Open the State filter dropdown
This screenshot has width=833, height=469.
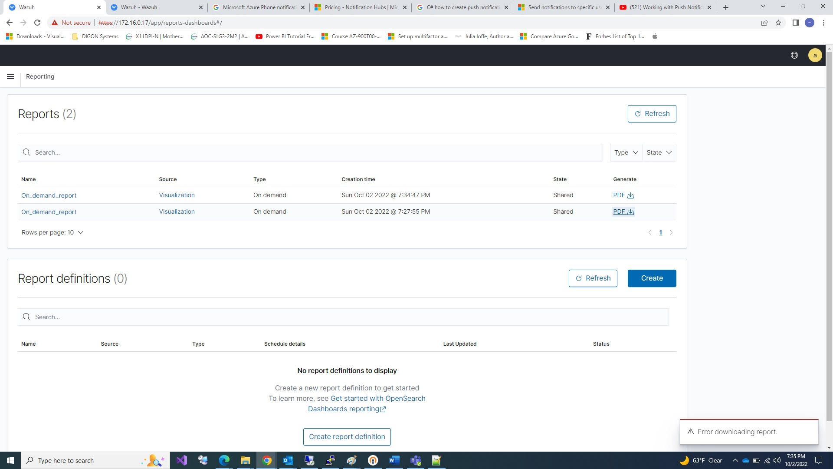click(659, 152)
